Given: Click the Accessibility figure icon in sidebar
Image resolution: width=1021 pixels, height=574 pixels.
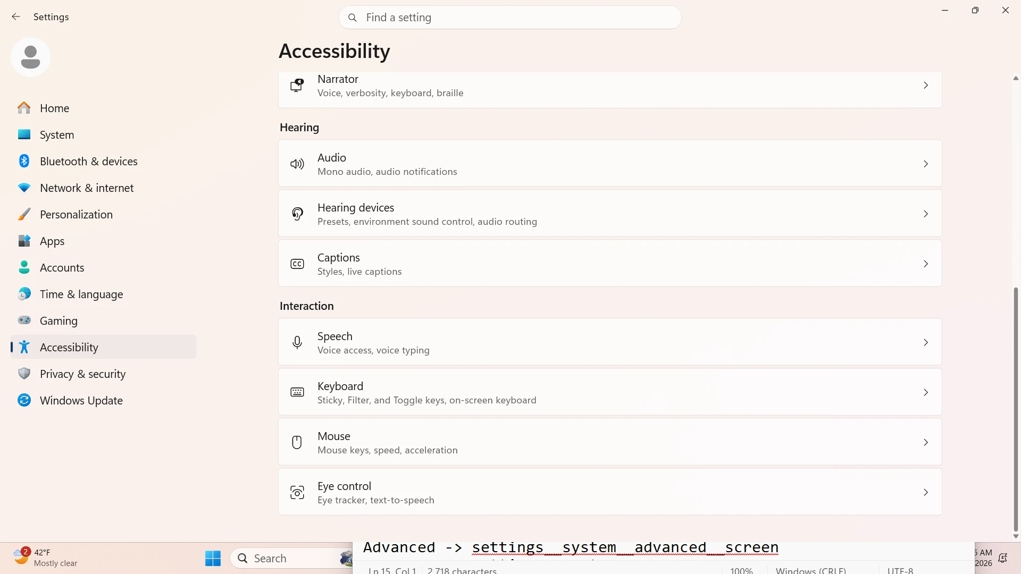Looking at the screenshot, I should click(x=24, y=347).
